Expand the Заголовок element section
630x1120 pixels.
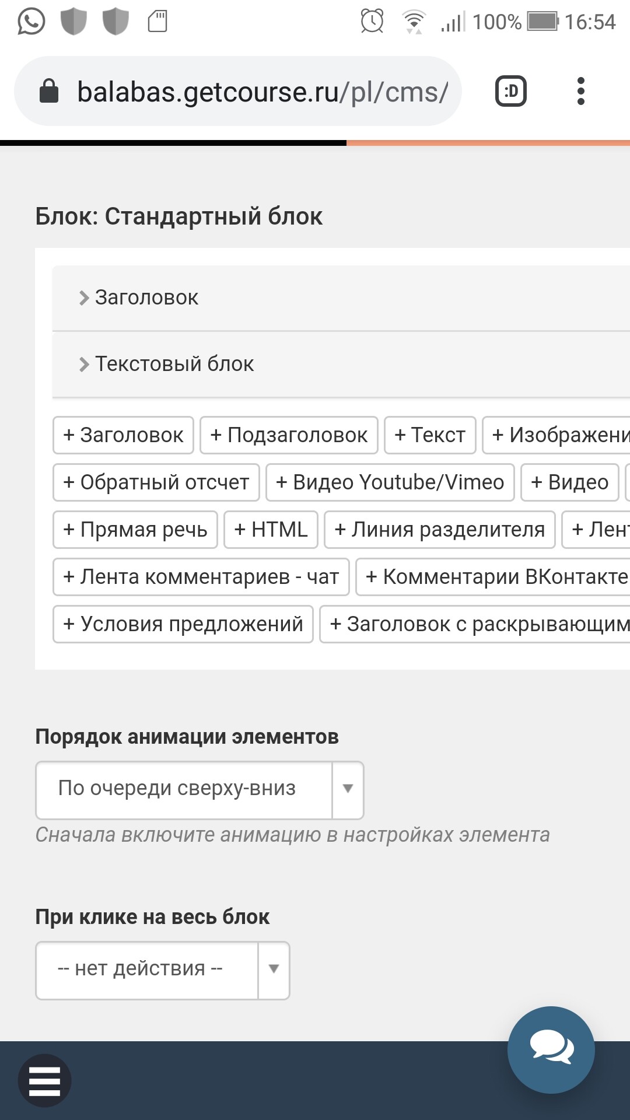(x=146, y=297)
